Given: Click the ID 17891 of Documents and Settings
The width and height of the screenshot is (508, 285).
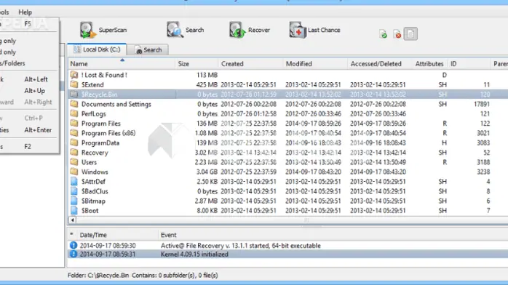Looking at the screenshot, I should pos(481,104).
